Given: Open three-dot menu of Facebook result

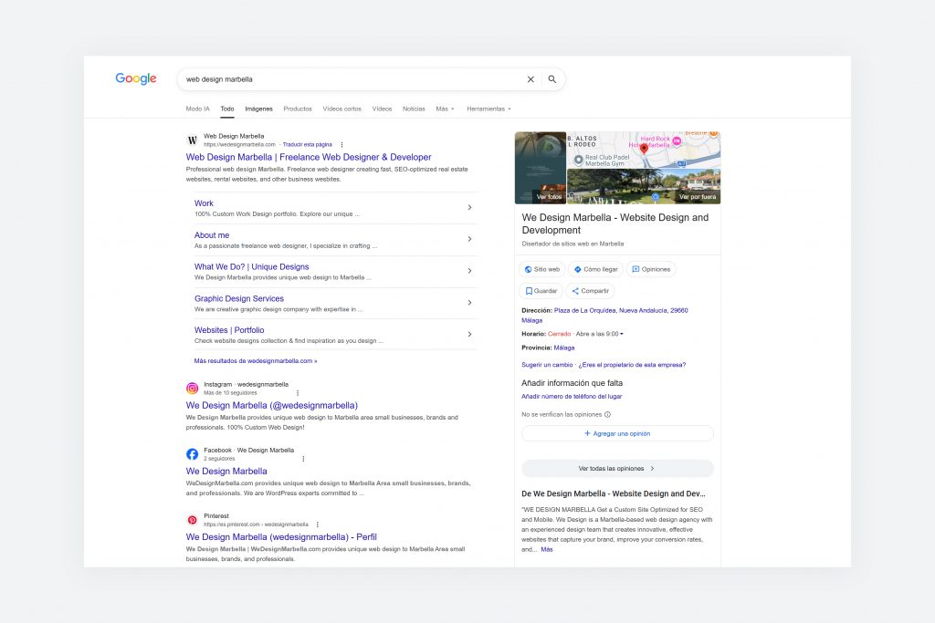Looking at the screenshot, I should point(303,459).
